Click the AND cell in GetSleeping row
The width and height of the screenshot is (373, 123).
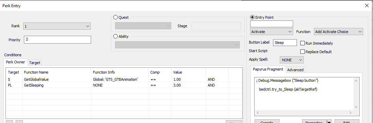pyautogui.click(x=211, y=85)
